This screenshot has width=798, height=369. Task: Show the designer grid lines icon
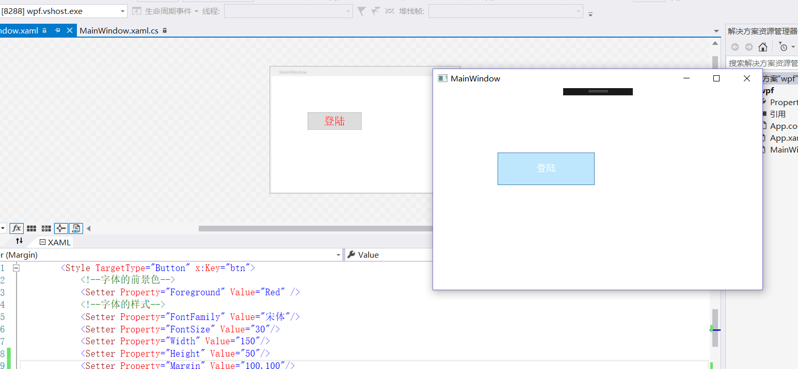tap(31, 228)
